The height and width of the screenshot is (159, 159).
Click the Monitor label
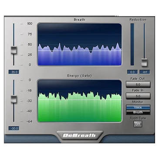[x=138, y=102]
